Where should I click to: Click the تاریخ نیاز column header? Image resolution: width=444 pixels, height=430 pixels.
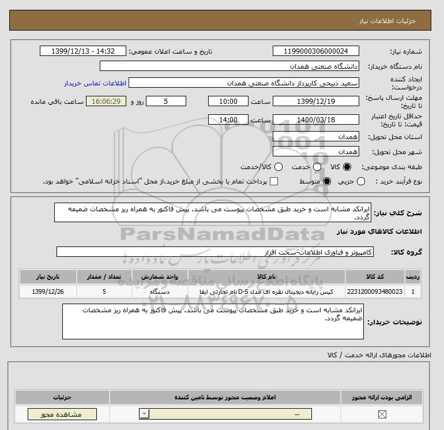[48, 276]
